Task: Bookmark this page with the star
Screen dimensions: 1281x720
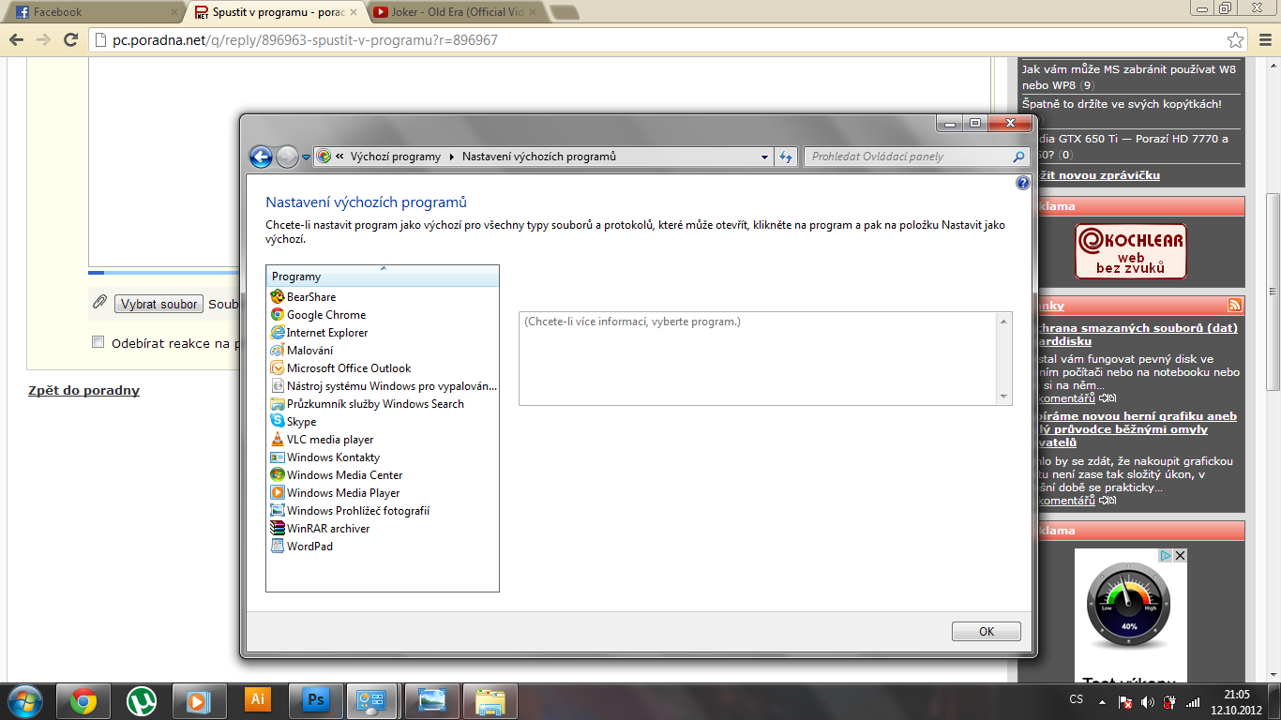Action: pos(1236,40)
